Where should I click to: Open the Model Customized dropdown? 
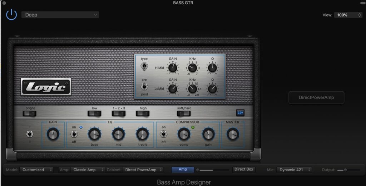coord(37,170)
